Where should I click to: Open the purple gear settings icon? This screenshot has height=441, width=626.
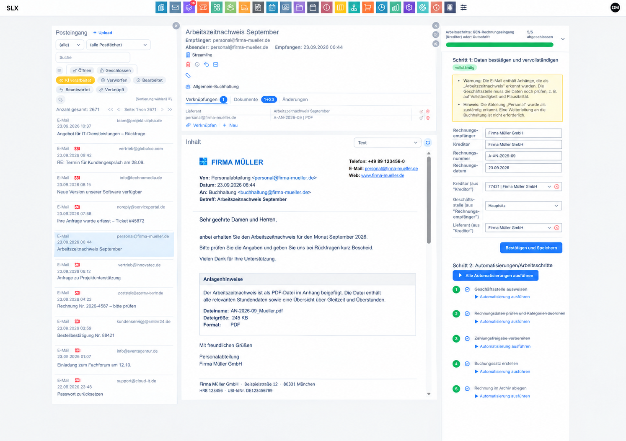tap(409, 8)
